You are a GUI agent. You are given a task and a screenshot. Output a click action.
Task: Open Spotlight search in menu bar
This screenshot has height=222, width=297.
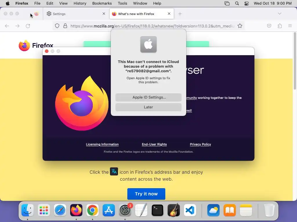click(x=237, y=3)
